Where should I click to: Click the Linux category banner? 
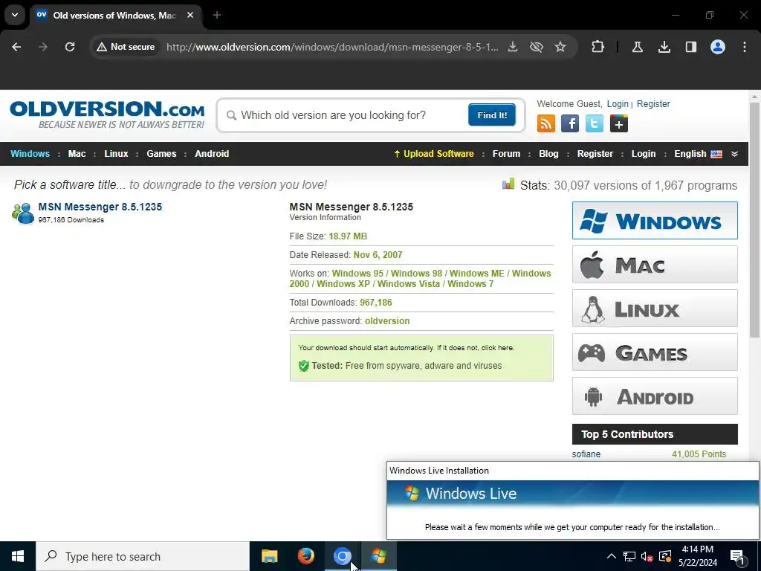655,309
